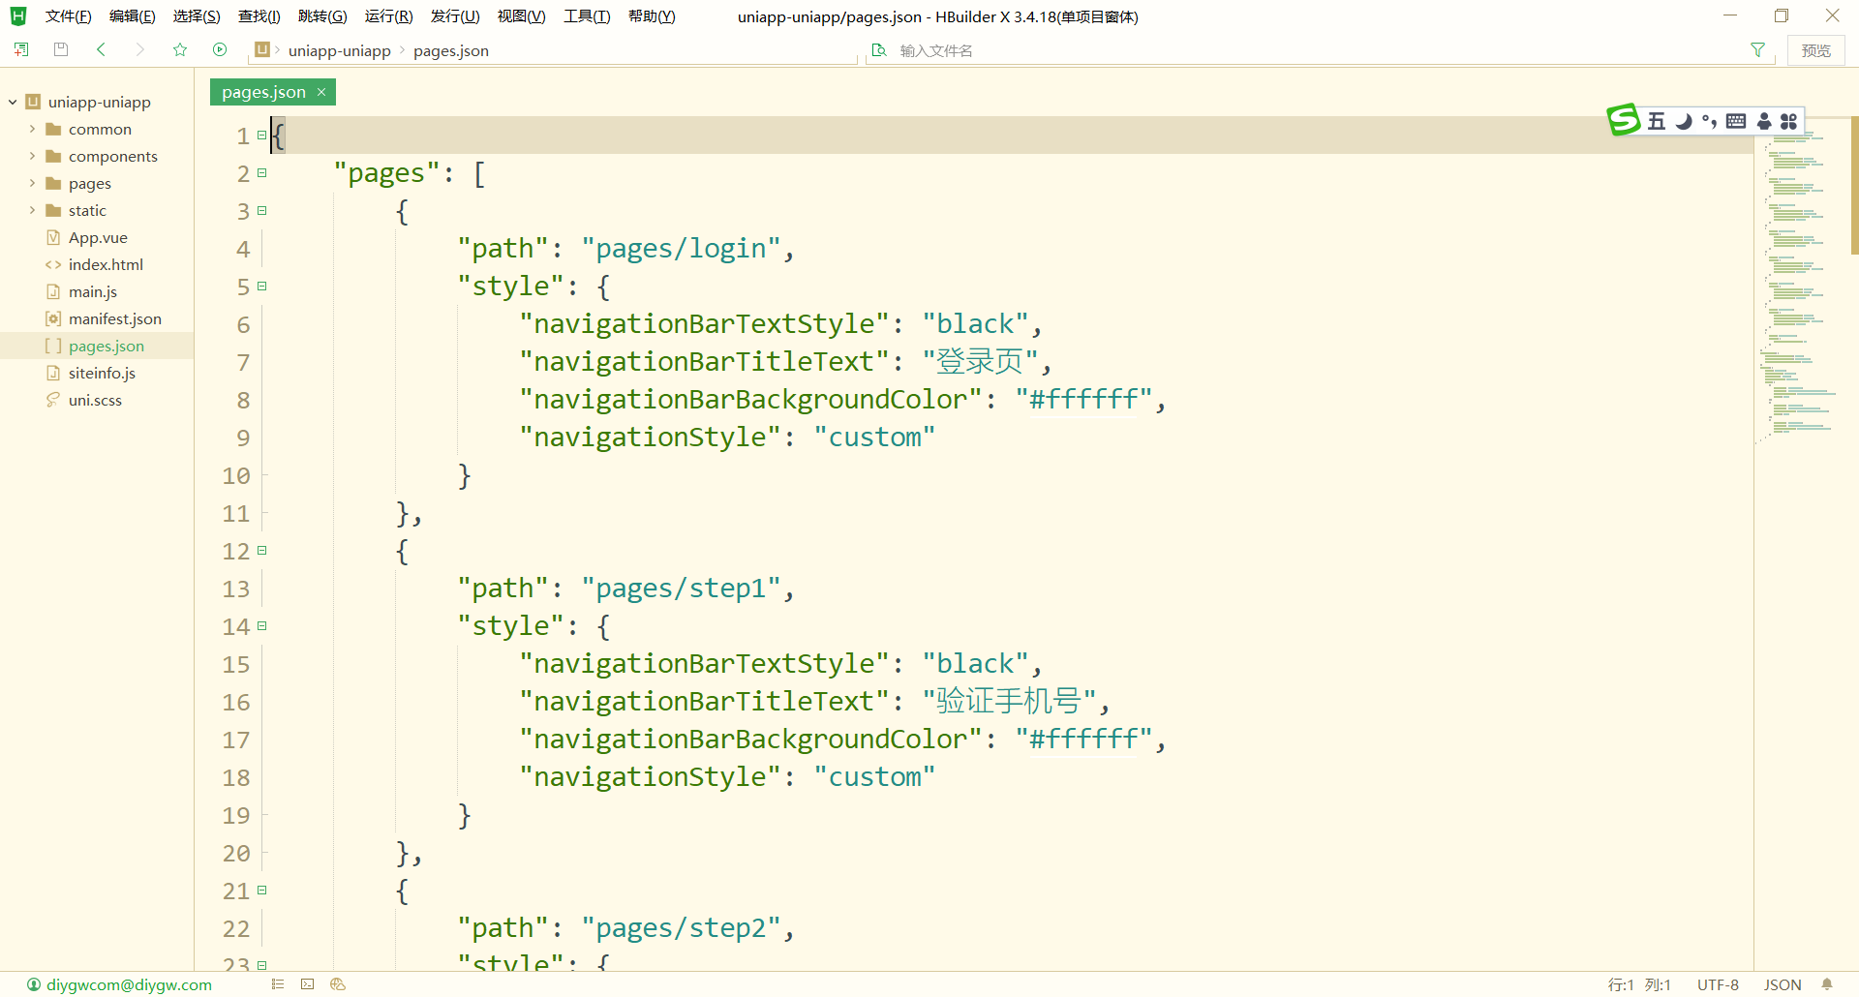Expand the pages folder

[32, 183]
